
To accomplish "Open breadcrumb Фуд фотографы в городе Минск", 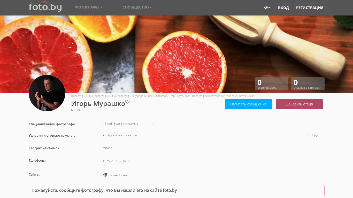I will click(x=132, y=96).
